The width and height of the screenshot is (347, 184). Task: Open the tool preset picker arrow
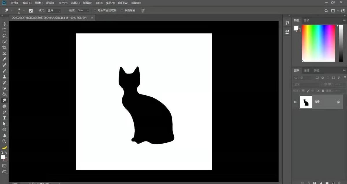(x=12, y=11)
